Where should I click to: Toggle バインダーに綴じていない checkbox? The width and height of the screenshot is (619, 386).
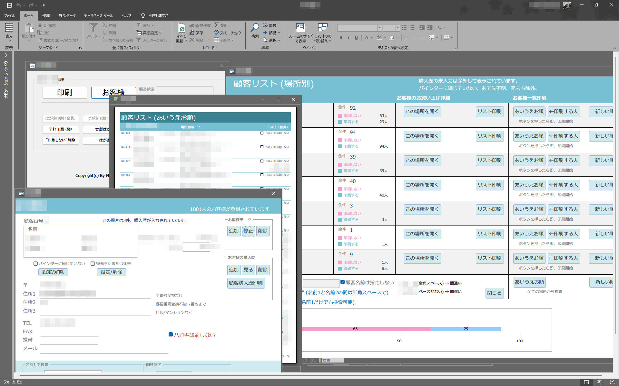click(35, 264)
